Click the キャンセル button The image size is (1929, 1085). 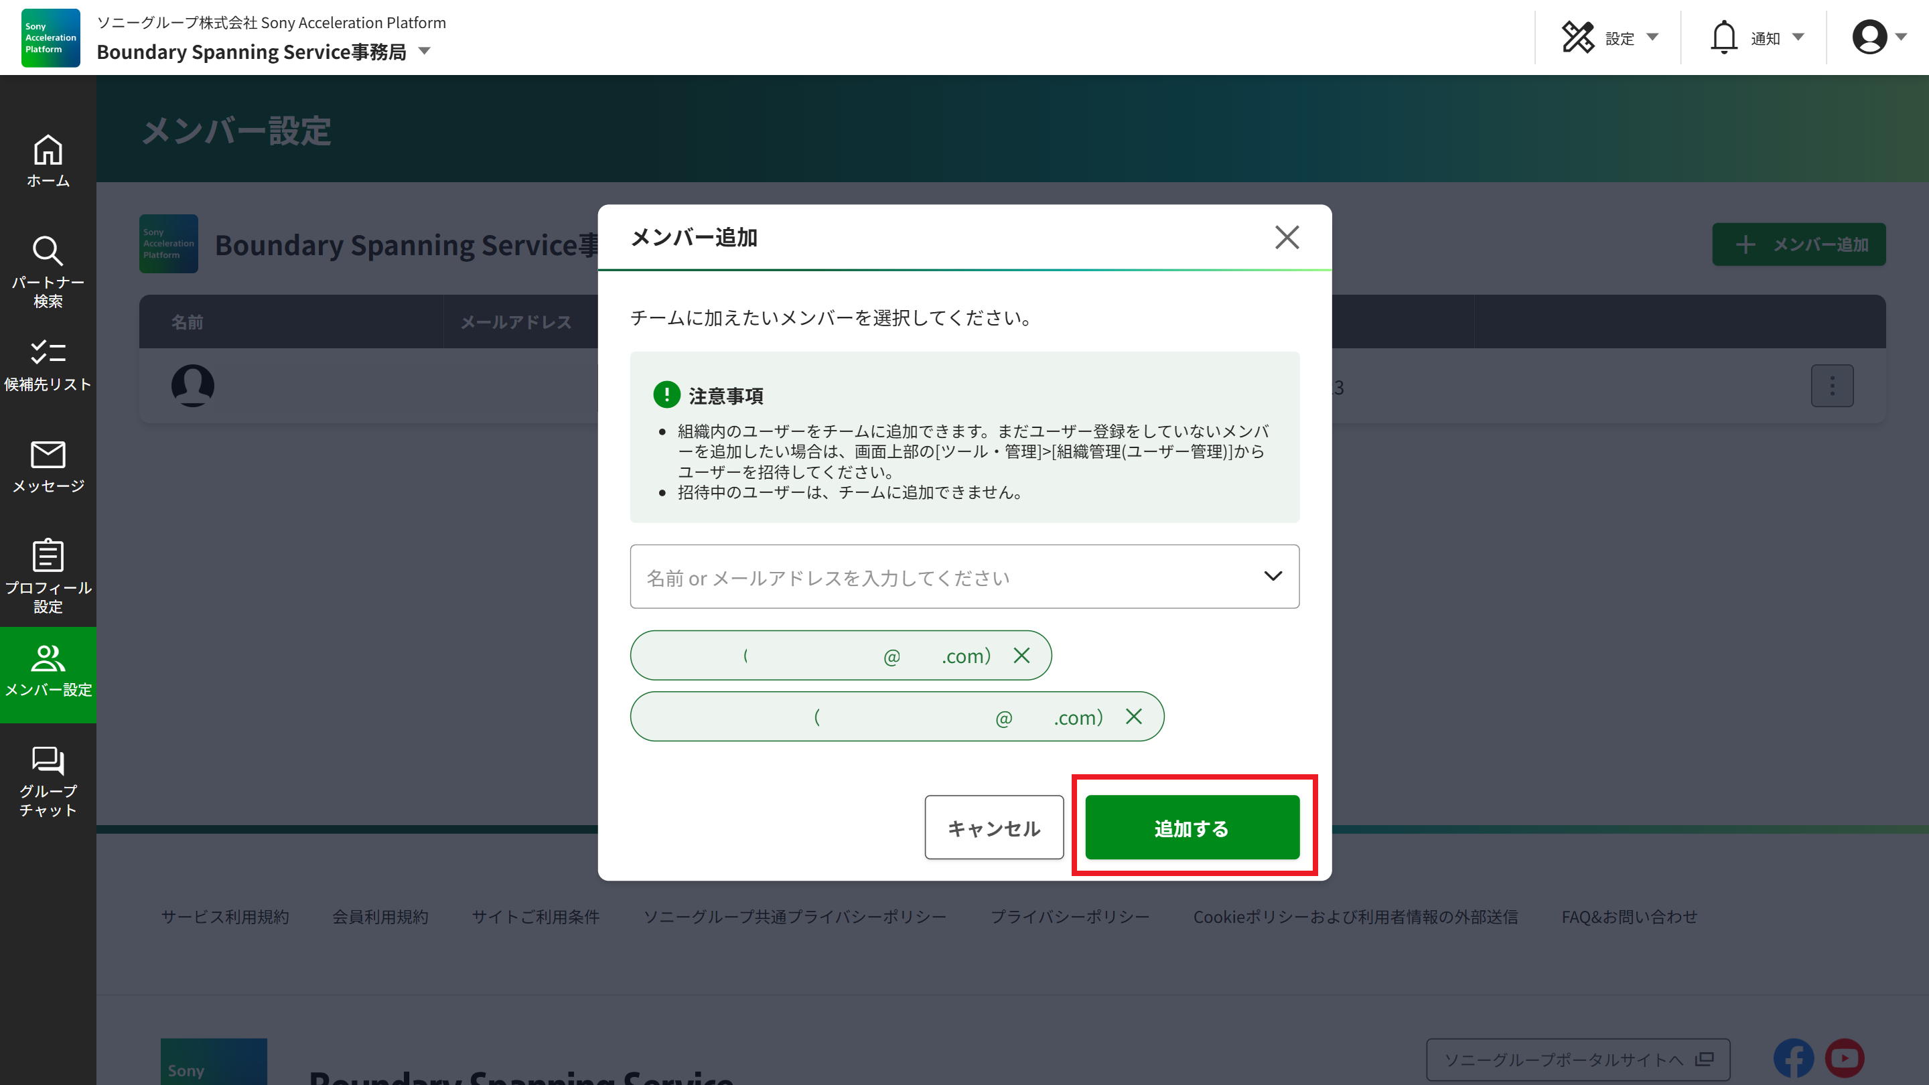tap(994, 827)
